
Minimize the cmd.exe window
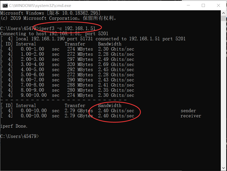pyautogui.click(x=188, y=5)
